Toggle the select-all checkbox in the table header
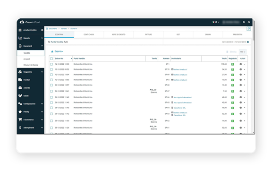This screenshot has width=272, height=171. (x=51, y=59)
